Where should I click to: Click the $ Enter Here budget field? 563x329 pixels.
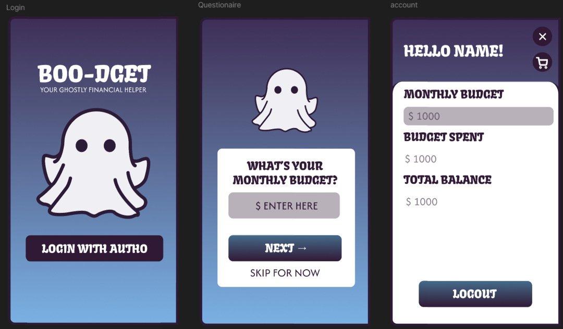[x=284, y=206]
